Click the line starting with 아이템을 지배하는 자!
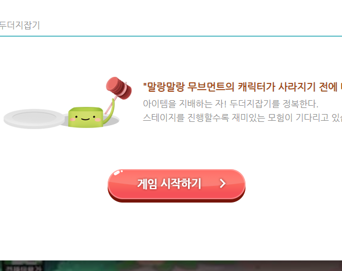 point(230,104)
